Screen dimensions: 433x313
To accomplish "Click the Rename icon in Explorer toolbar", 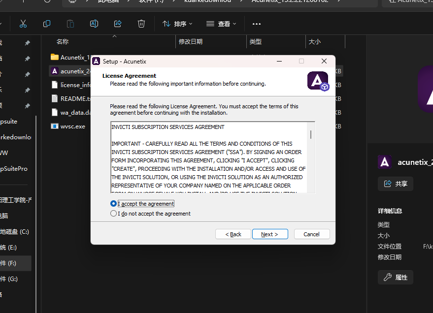I will [94, 24].
